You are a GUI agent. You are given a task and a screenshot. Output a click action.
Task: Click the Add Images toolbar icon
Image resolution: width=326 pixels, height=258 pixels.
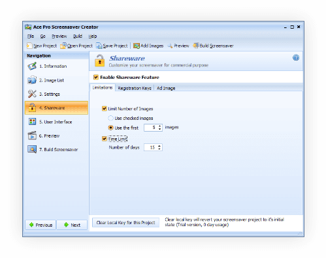coord(137,46)
